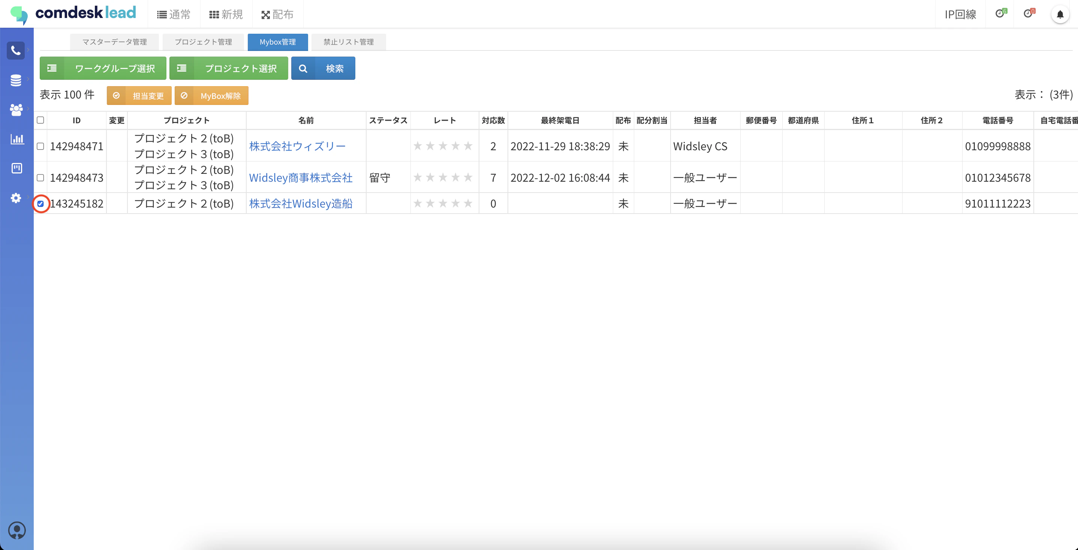
Task: Click the date 2022-11-29 18:38:29
Action: pos(560,146)
